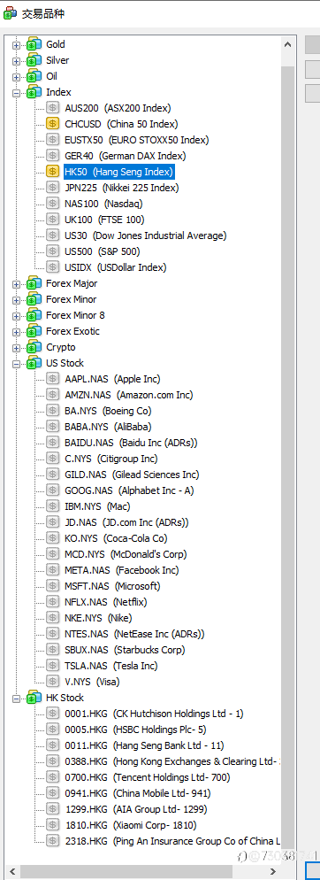This screenshot has height=880, width=320.
Task: Collapse the Index group
Action: point(16,93)
